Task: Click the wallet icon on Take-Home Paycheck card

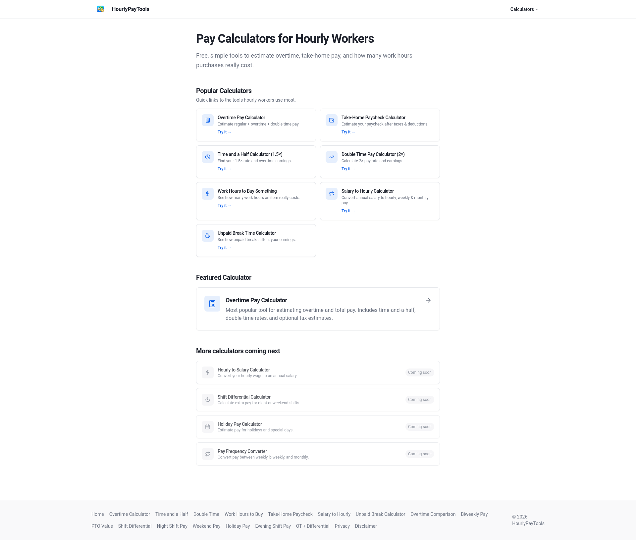Action: tap(332, 120)
